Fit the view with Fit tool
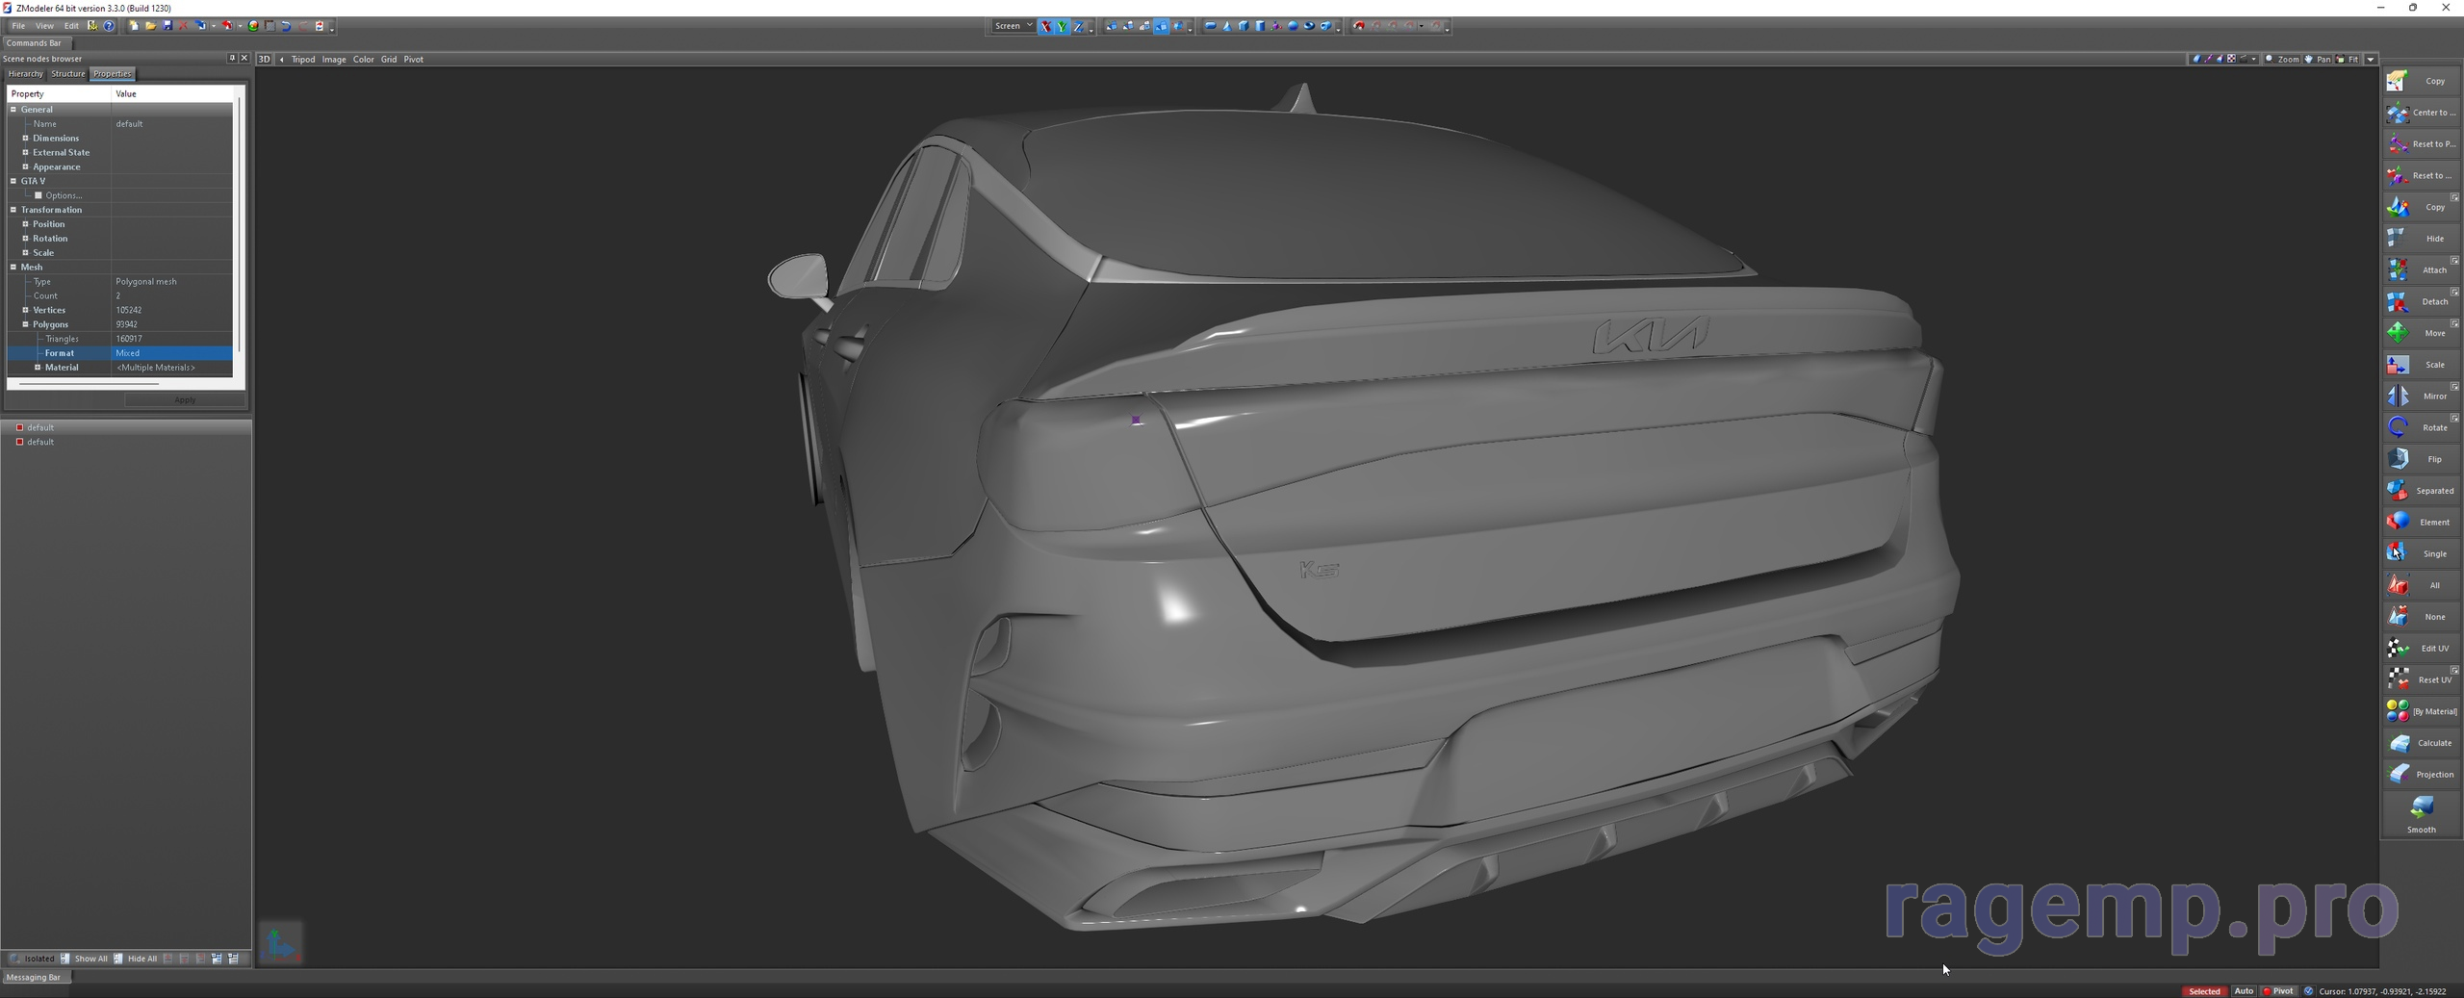 (x=2348, y=59)
